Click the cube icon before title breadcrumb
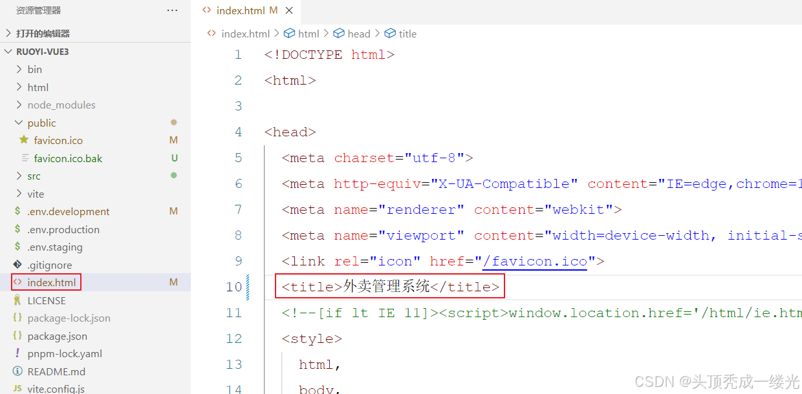802x394 pixels. click(x=390, y=34)
